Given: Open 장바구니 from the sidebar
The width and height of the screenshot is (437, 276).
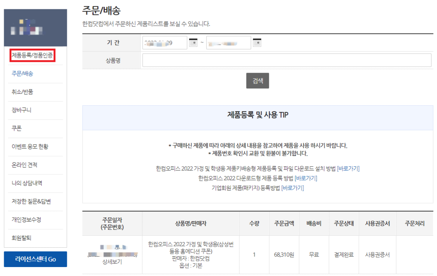Looking at the screenshot, I should [x=21, y=110].
